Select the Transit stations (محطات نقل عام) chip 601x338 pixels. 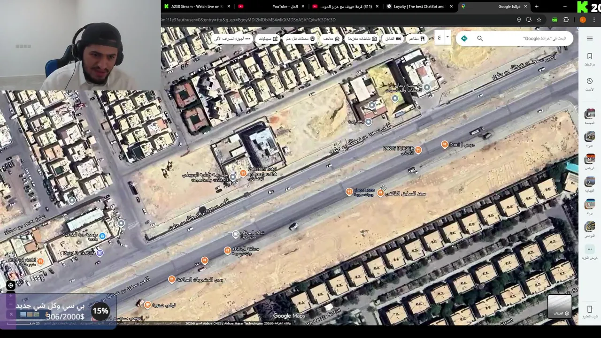pos(300,38)
